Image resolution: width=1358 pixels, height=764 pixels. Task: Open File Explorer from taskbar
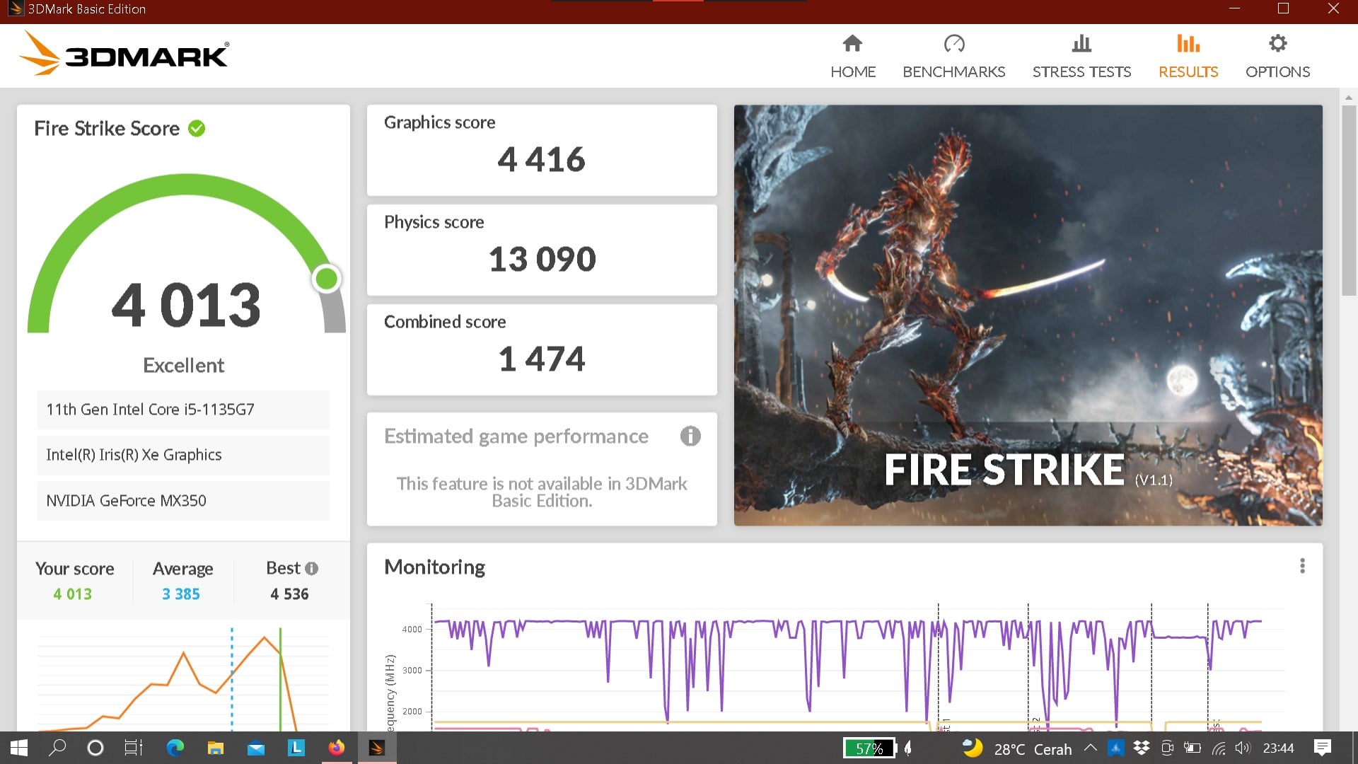(x=215, y=748)
